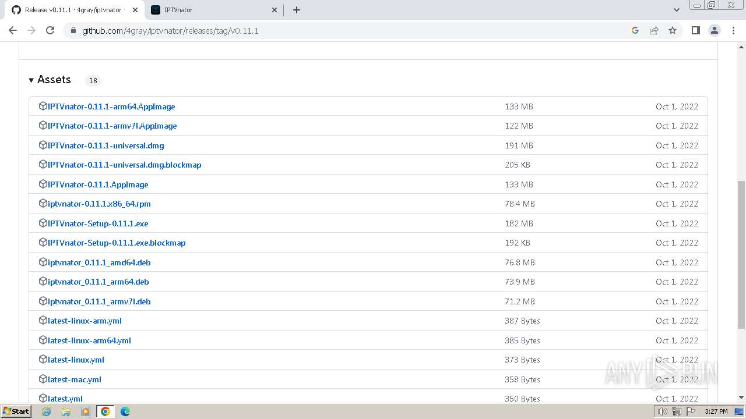
Task: Bookmark this page with star
Action: coord(673,30)
